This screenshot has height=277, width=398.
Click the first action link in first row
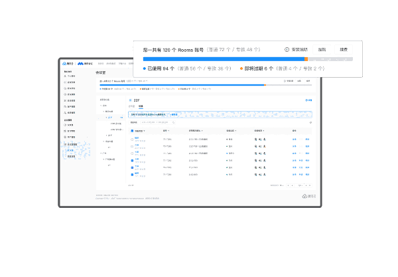point(294,139)
